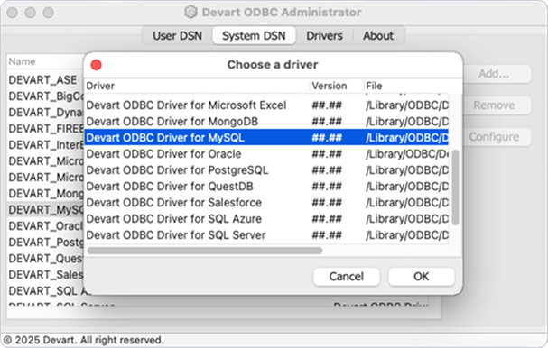
Task: Select DEVART_Postg entry in DSN list
Action: point(46,243)
